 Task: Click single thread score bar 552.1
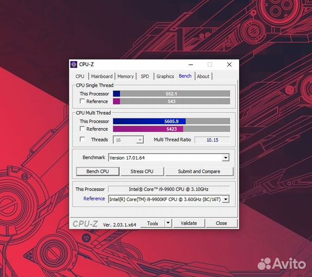(x=171, y=93)
